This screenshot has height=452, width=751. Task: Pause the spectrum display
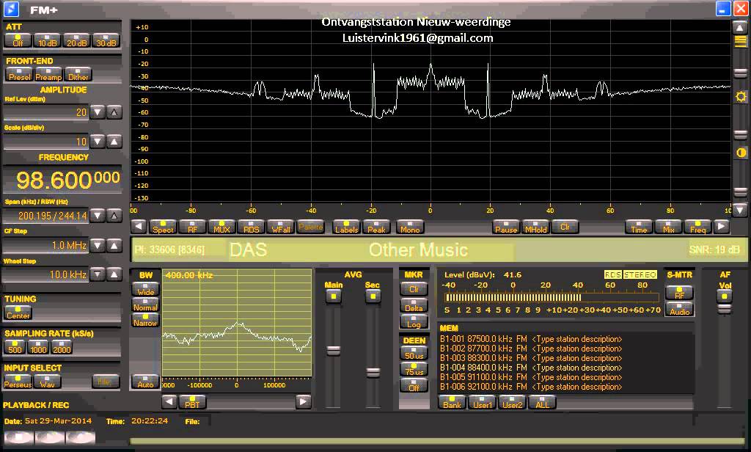coord(506,227)
